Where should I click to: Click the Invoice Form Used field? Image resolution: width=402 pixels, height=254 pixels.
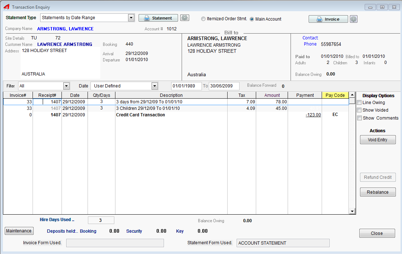115,243
